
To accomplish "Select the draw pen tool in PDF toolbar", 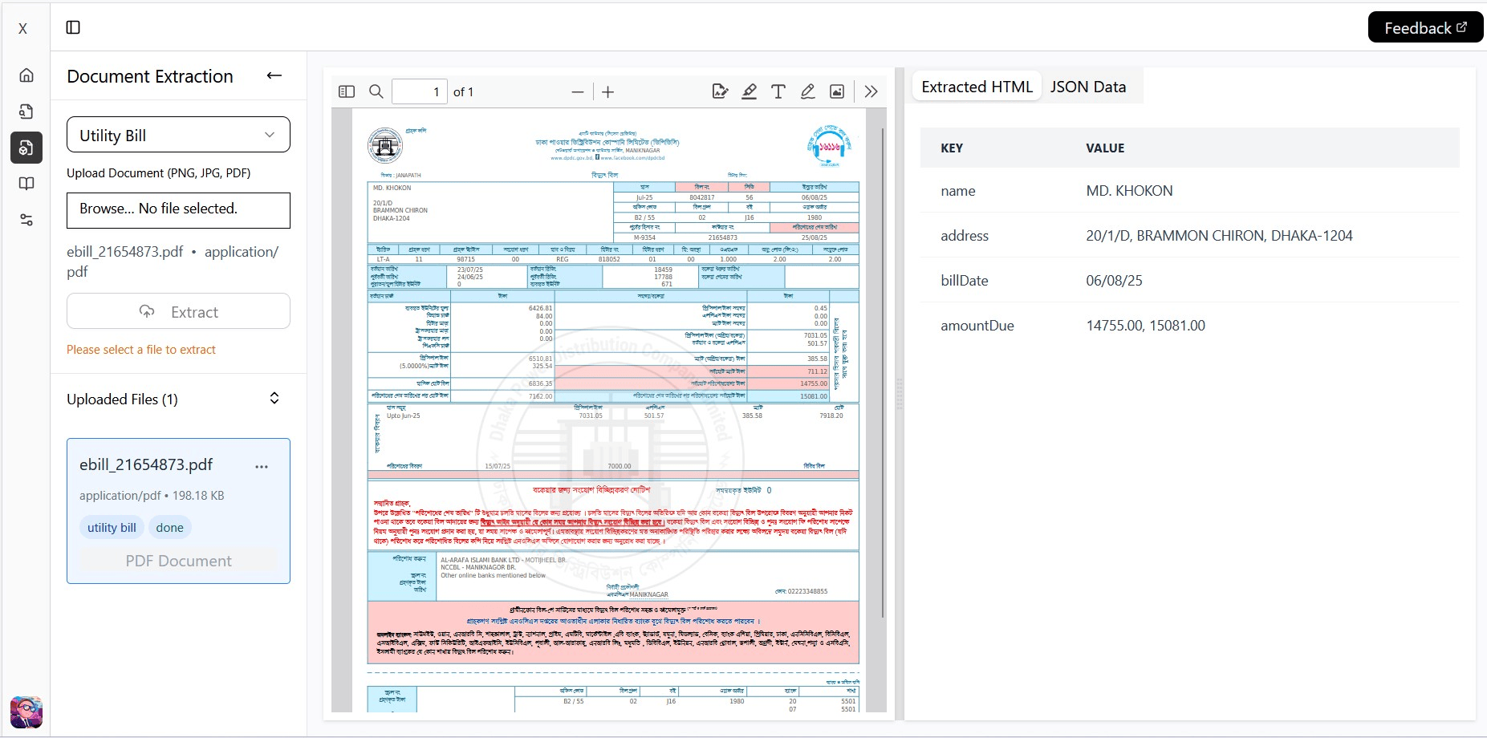I will 807,91.
